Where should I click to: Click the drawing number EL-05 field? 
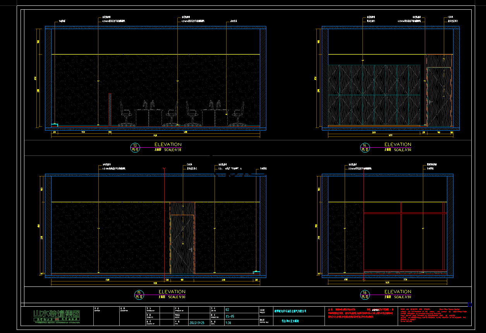click(230, 316)
